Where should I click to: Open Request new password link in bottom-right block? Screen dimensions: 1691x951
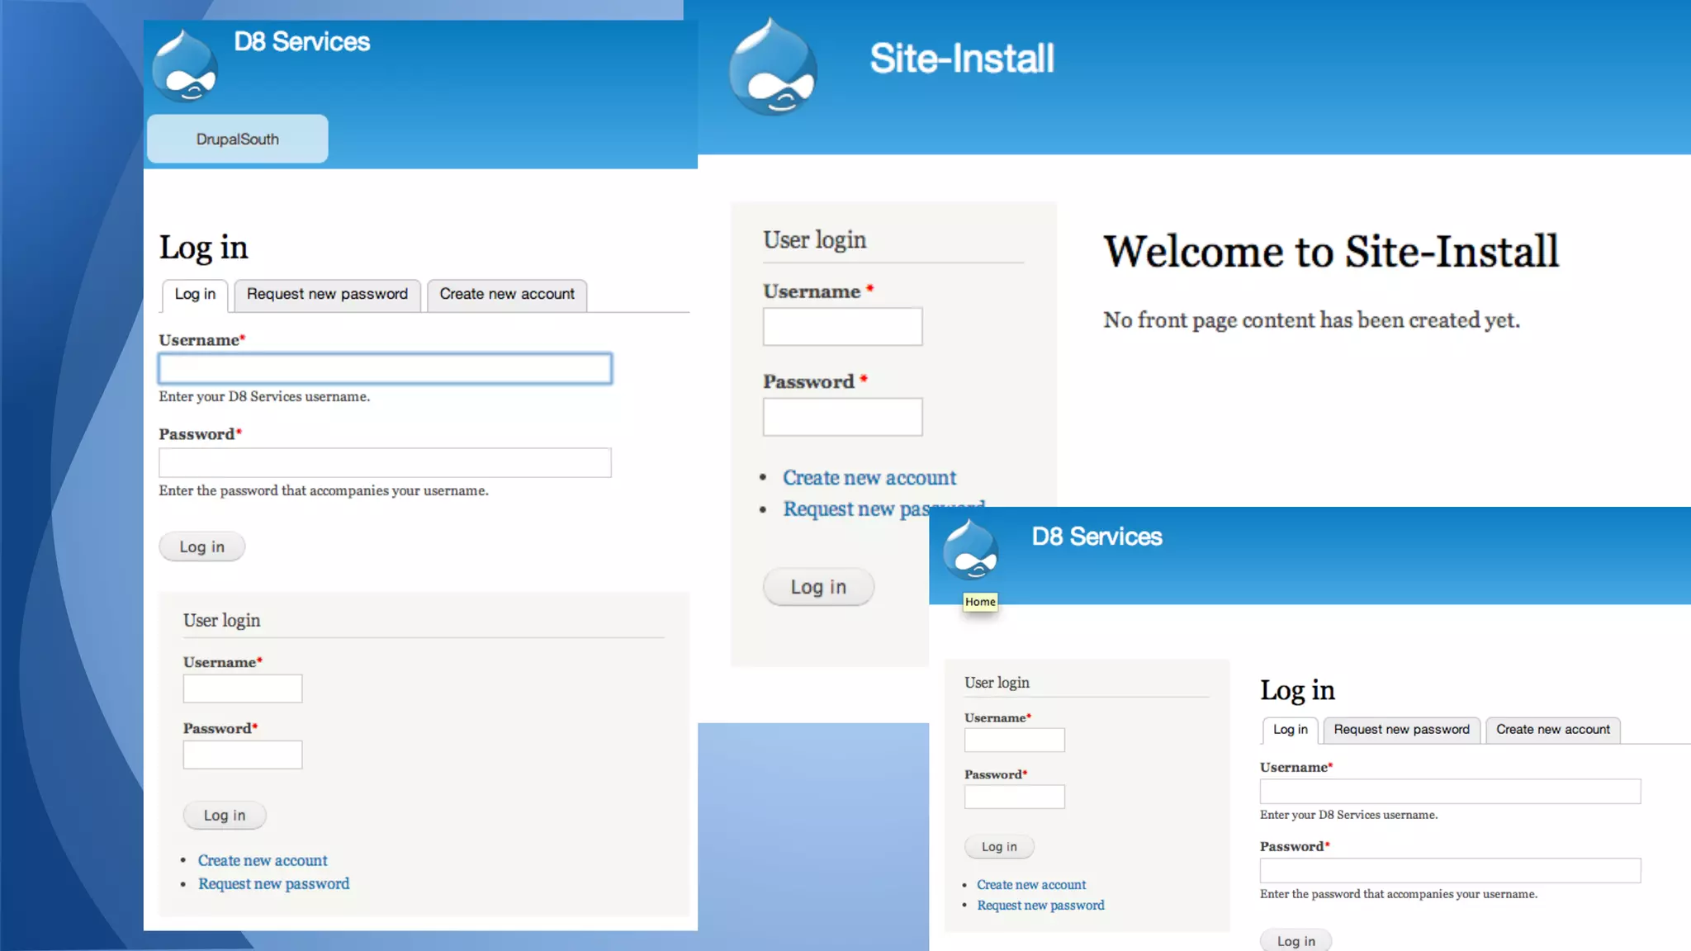(1040, 906)
